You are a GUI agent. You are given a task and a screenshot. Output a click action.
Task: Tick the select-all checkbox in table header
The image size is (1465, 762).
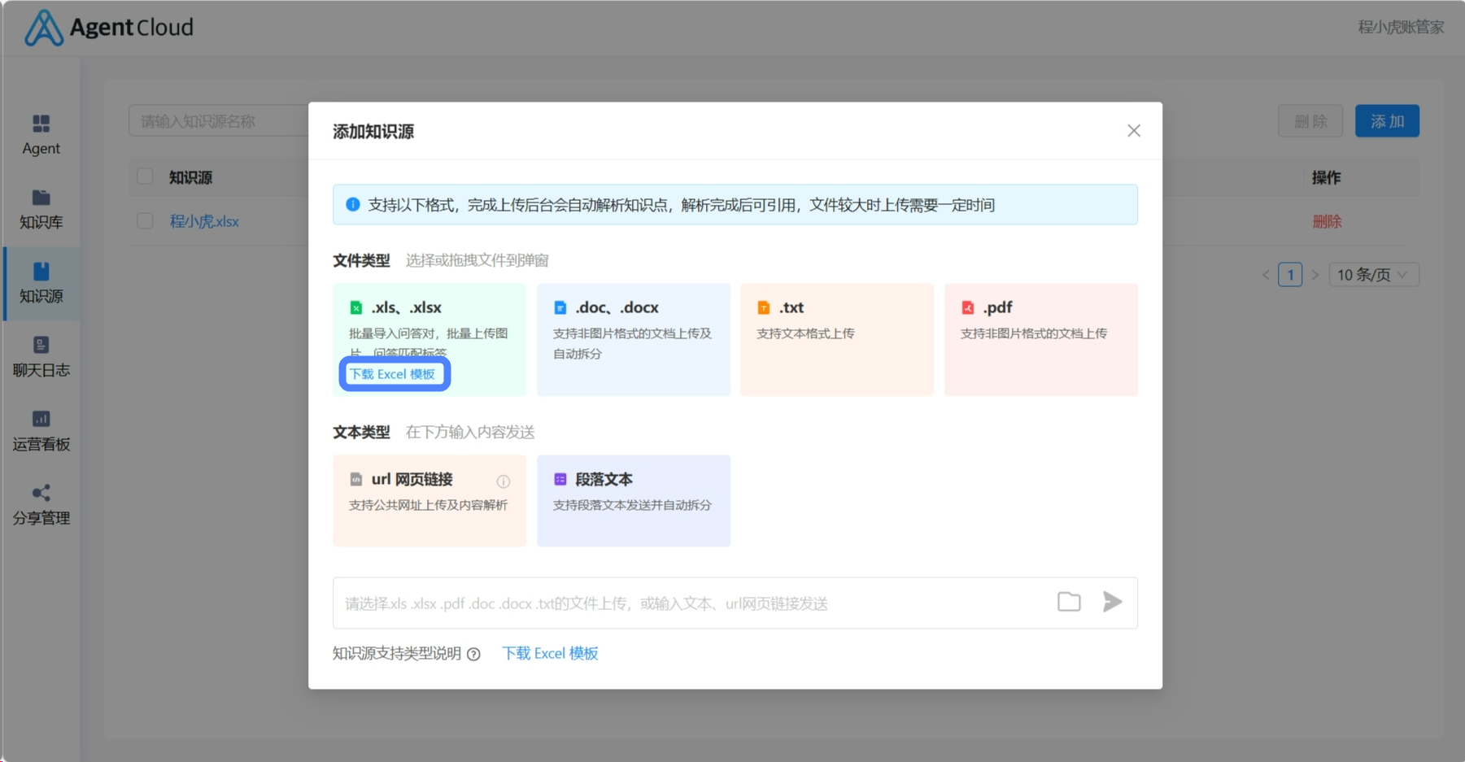pyautogui.click(x=145, y=176)
